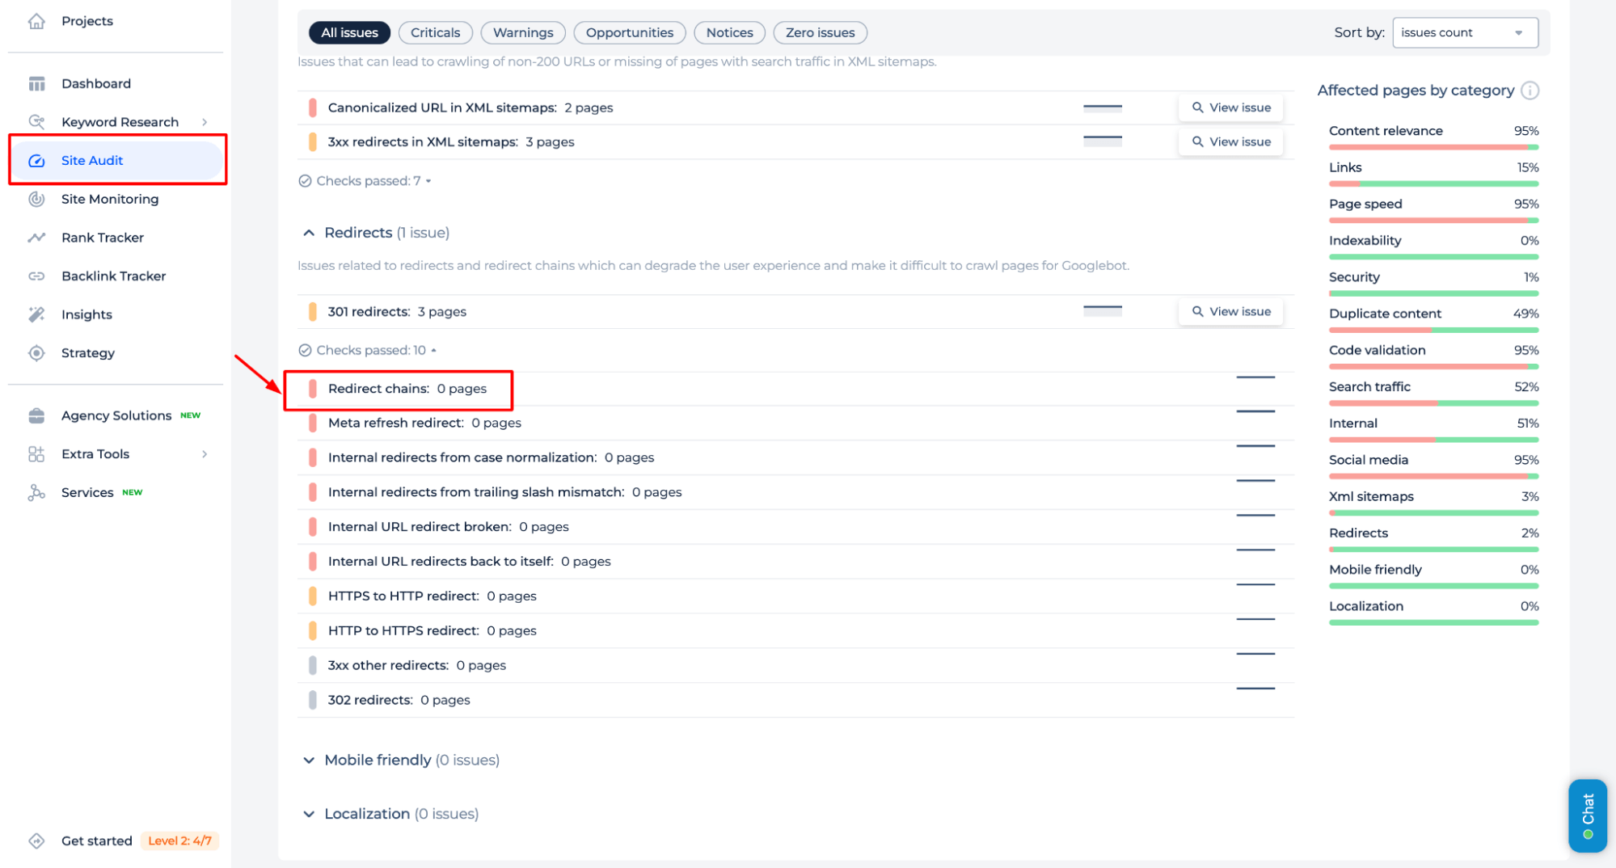Click the Level 2: 4/7 badge
This screenshot has height=868, width=1616.
point(179,841)
